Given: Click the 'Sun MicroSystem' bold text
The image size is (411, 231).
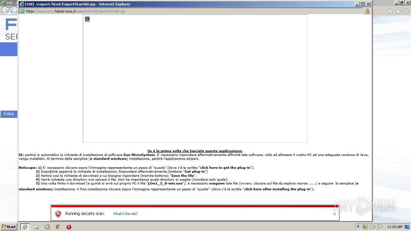Looking at the screenshot, I should [139, 155].
